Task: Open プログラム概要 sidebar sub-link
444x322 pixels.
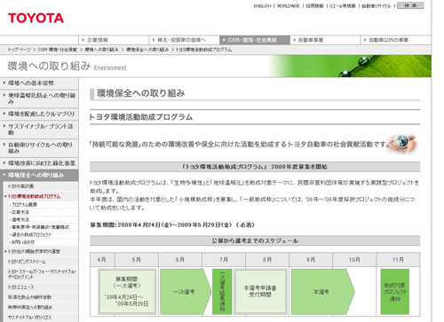Action: (x=24, y=205)
